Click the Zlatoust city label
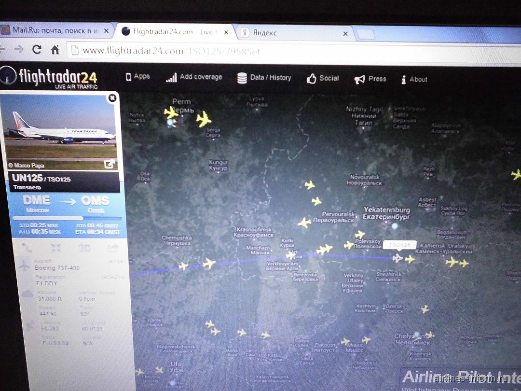This screenshot has width=521, height=391. click(324, 348)
